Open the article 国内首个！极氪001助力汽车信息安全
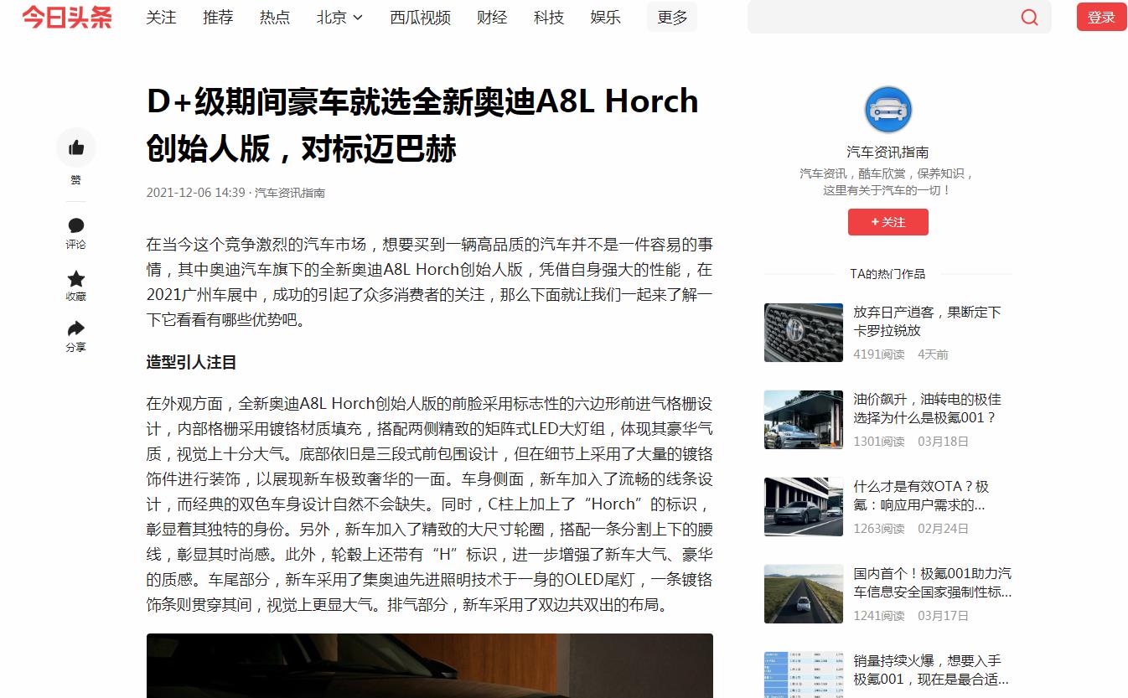The image size is (1128, 698). [933, 582]
